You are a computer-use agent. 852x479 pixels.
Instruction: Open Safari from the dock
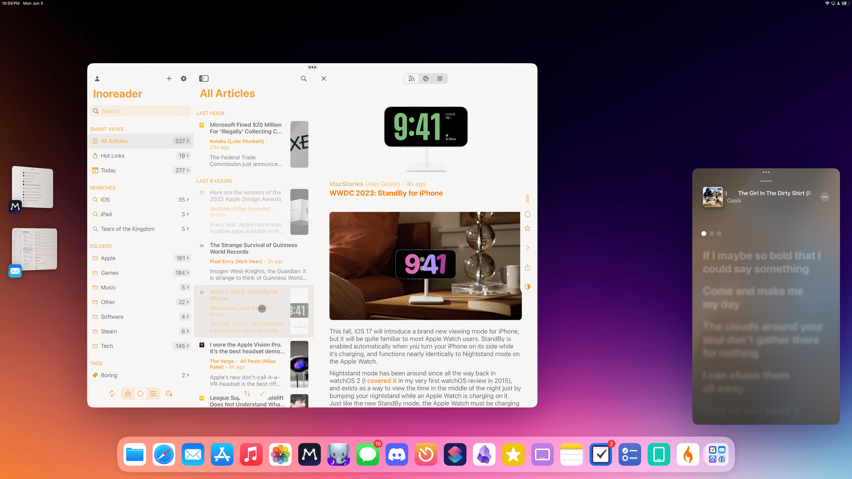point(164,454)
